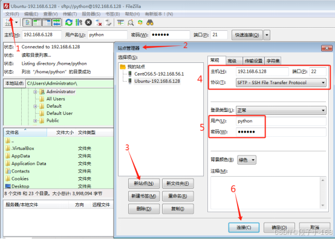Select the .VirtualBox folder row
Viewport: 335px width, 239px height.
[x=59, y=148]
